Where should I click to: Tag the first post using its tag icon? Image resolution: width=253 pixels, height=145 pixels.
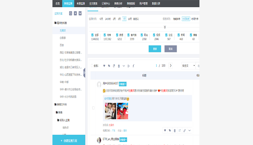pos(170,130)
